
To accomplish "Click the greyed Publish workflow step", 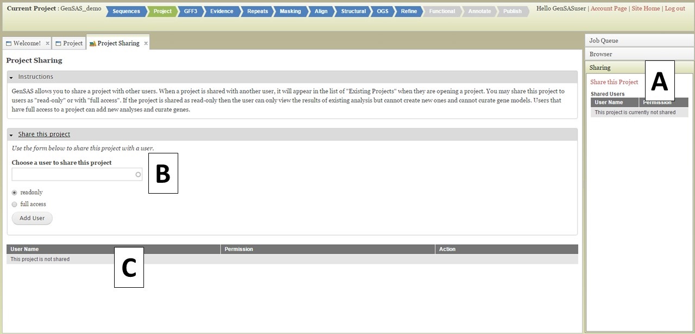I will 512,11.
